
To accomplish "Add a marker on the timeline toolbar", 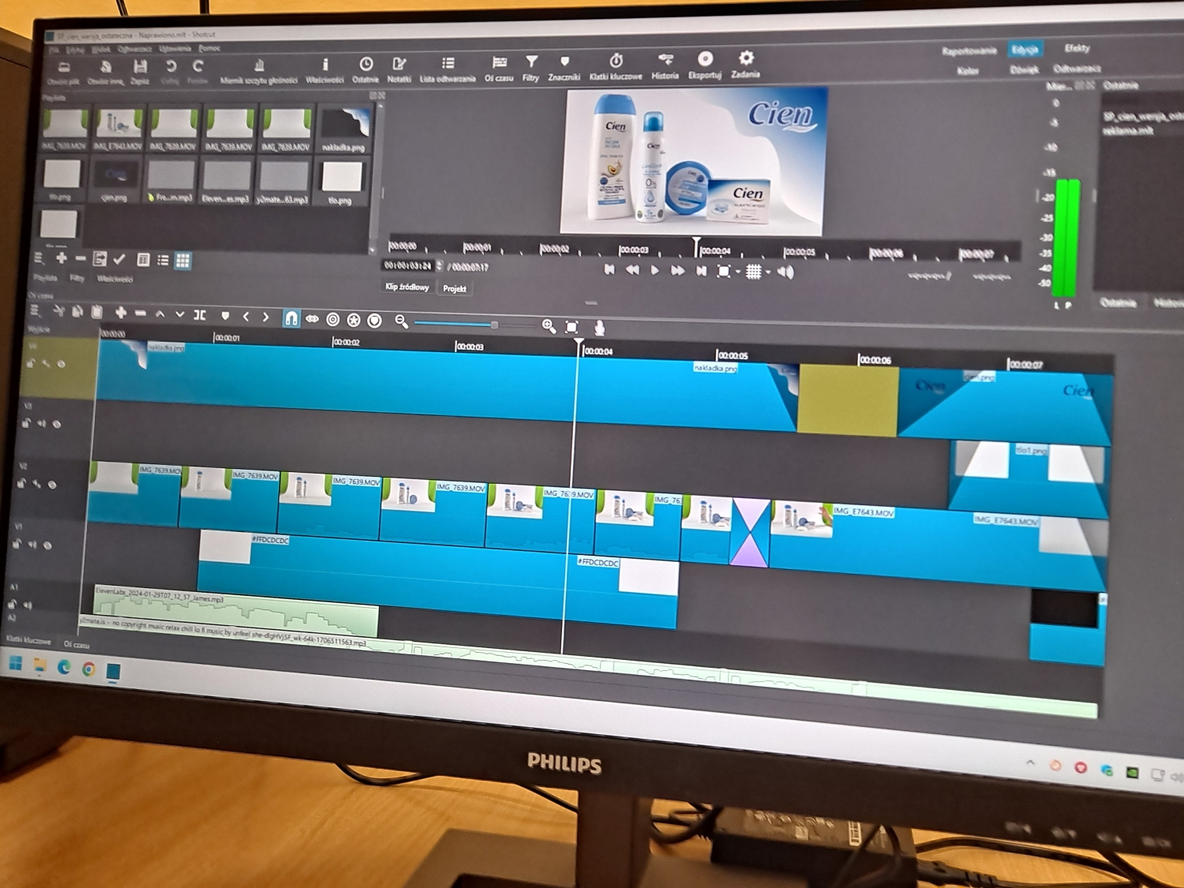I will click(225, 316).
